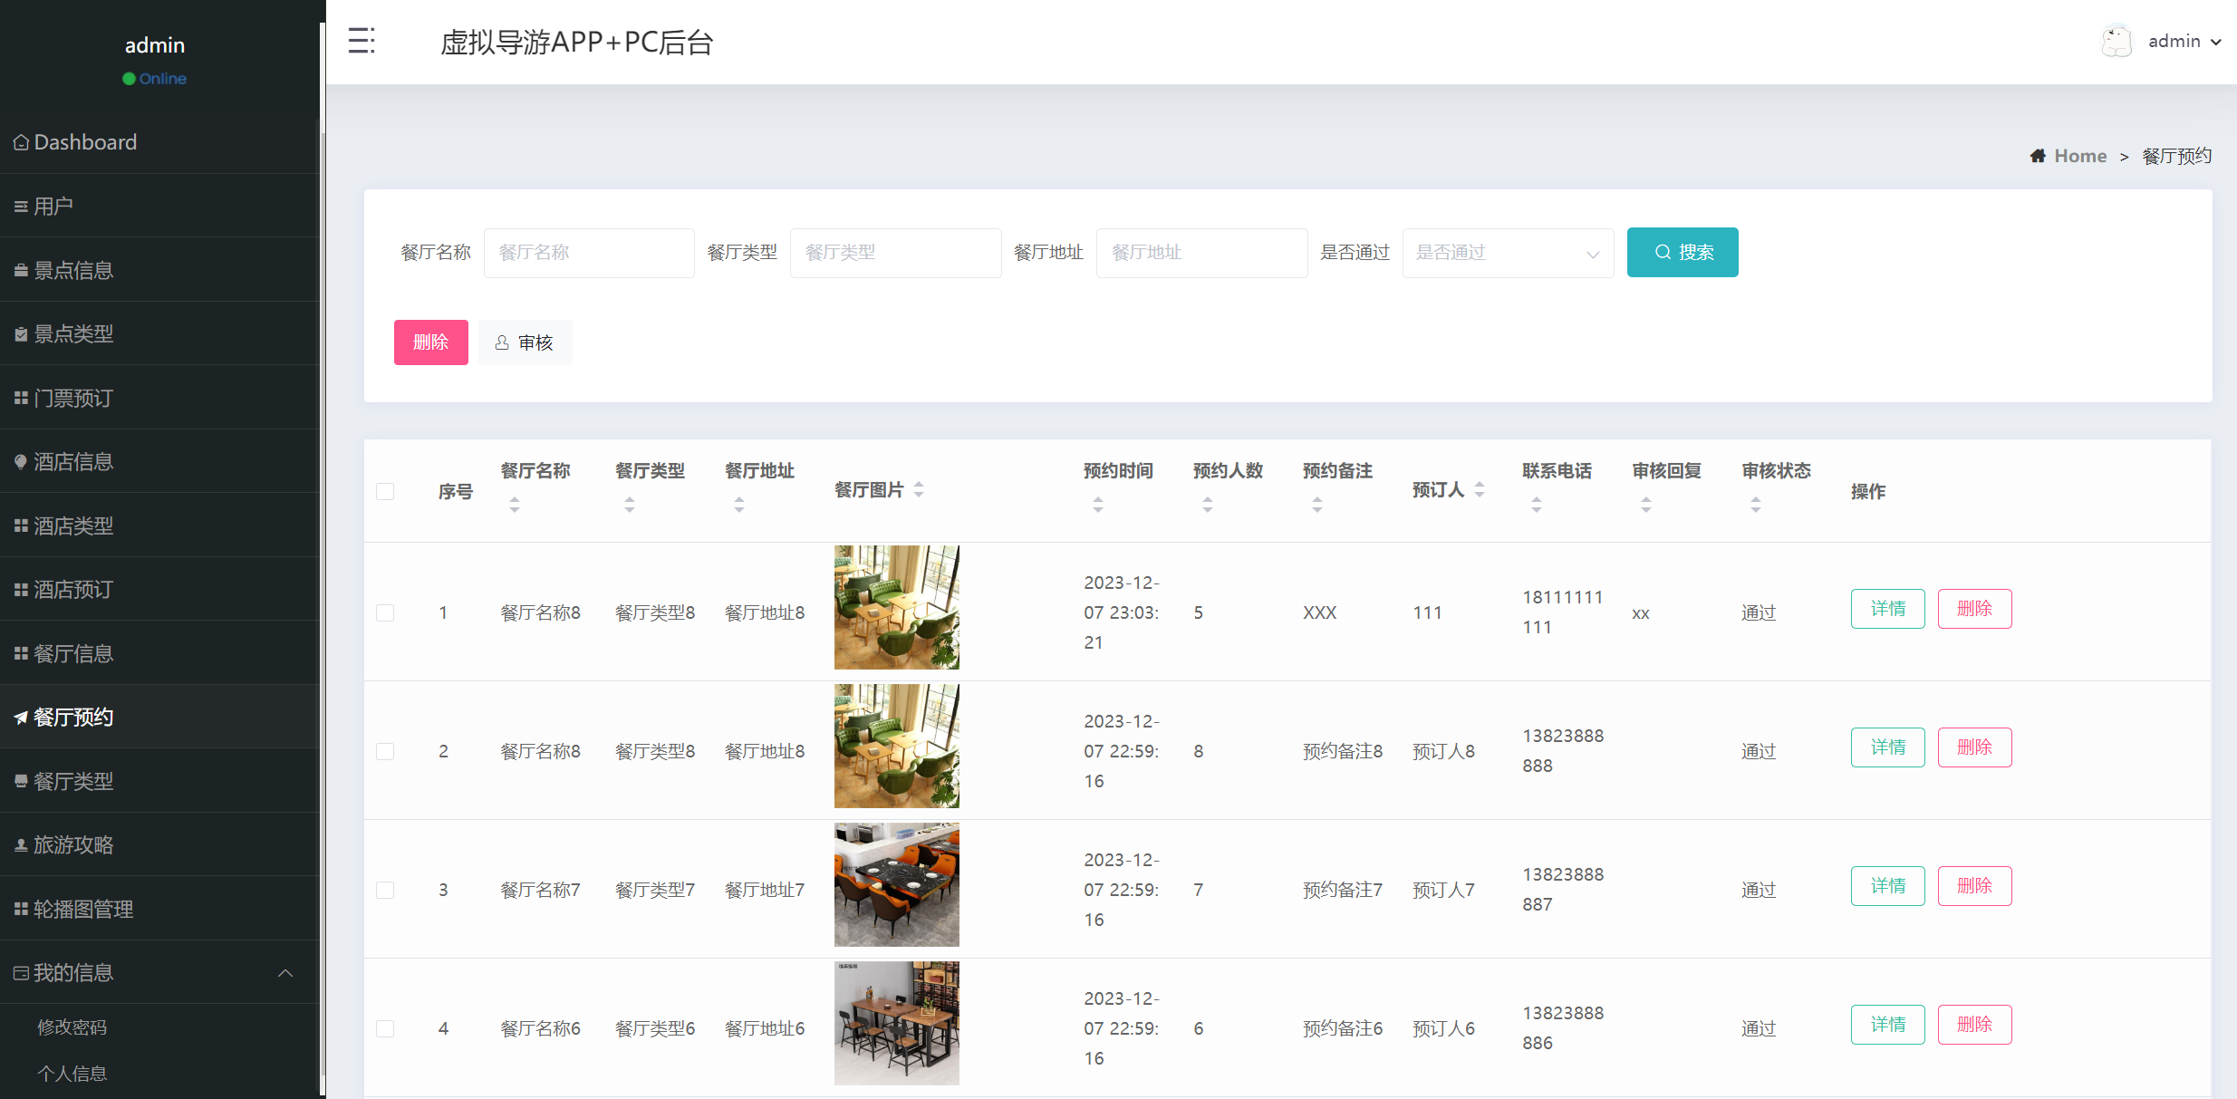Open 旅游攻略 from the sidebar
Viewport: 2237px width, 1099px height.
(x=72, y=844)
